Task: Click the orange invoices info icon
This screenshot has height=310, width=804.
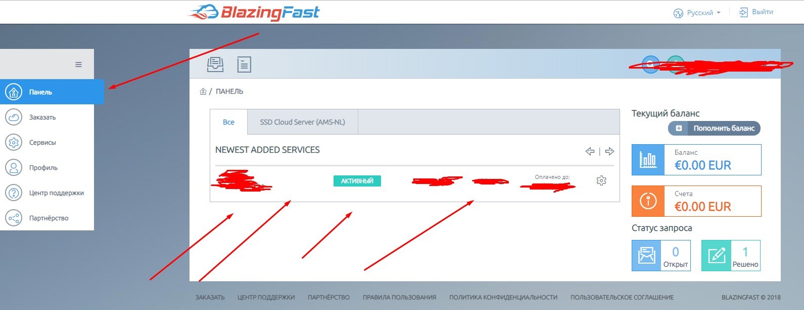Action: tap(647, 201)
